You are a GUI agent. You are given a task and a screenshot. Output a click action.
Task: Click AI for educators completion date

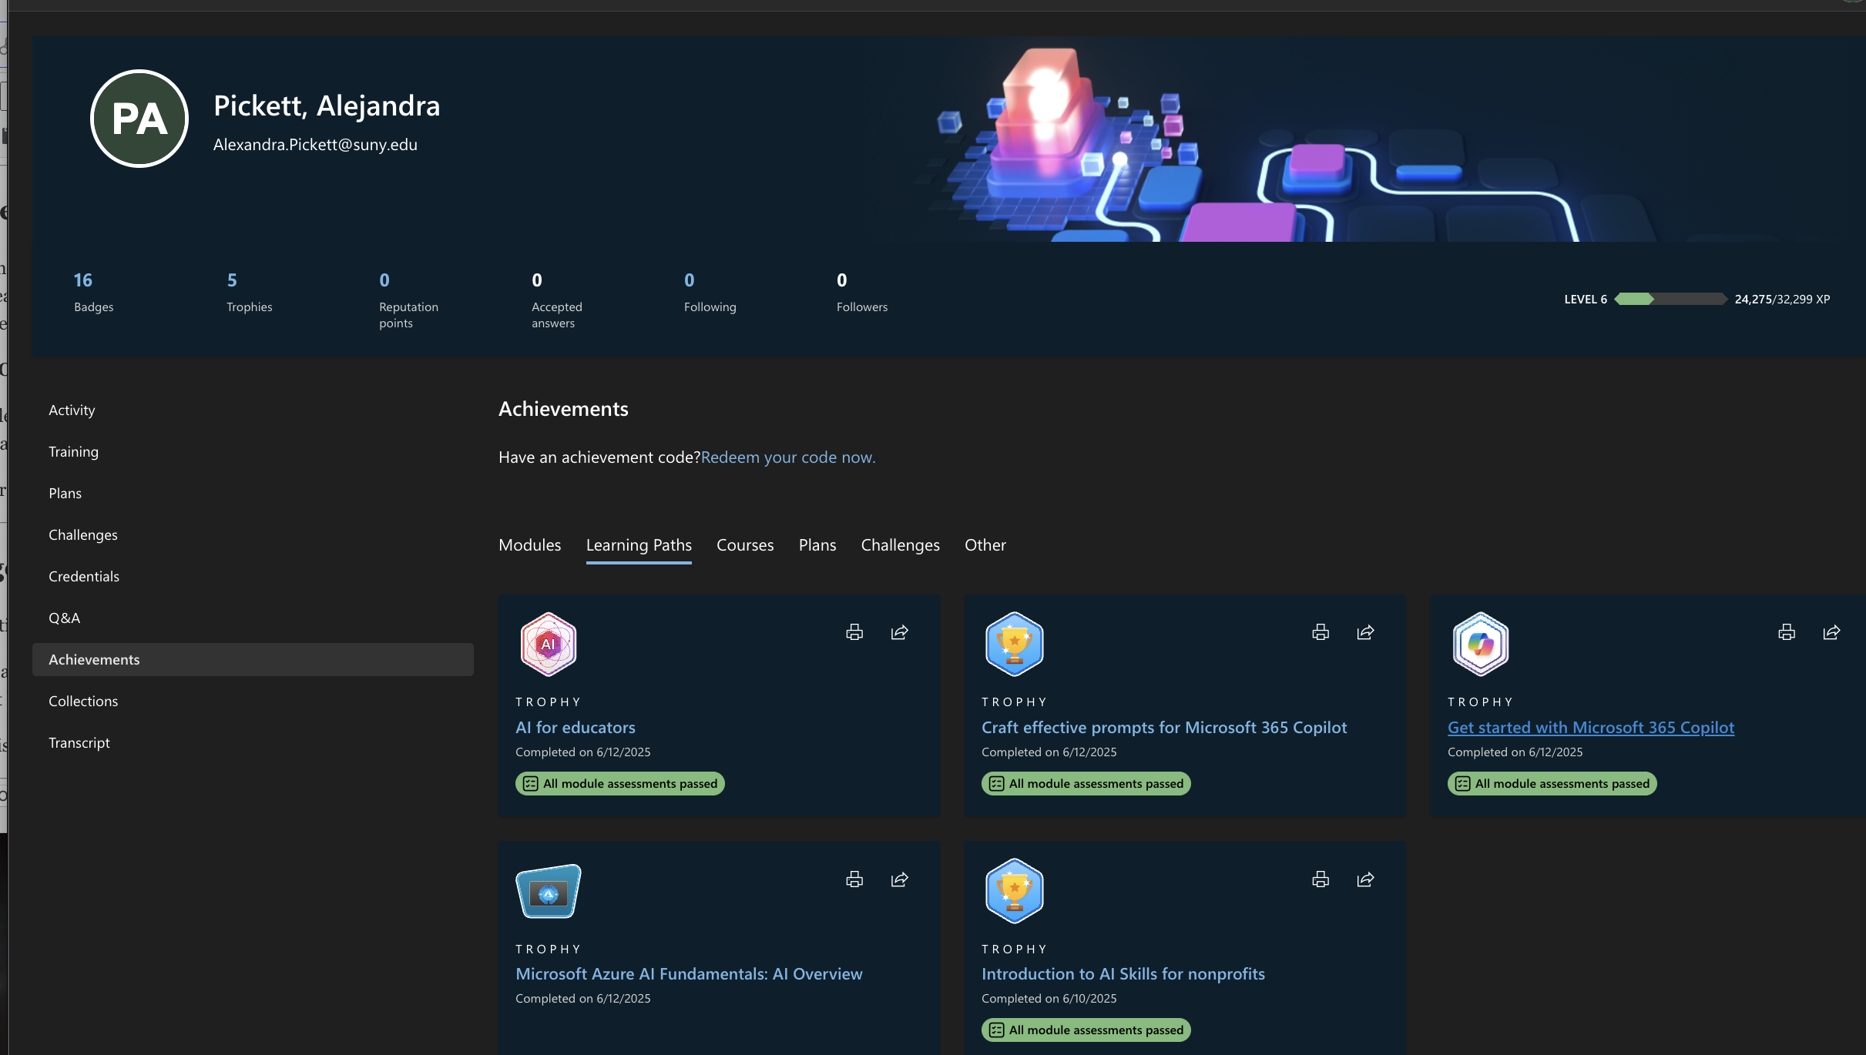[x=583, y=752]
